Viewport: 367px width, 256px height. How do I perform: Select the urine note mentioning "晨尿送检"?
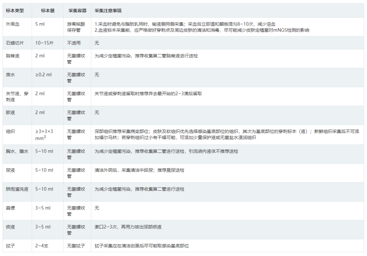[139, 170]
